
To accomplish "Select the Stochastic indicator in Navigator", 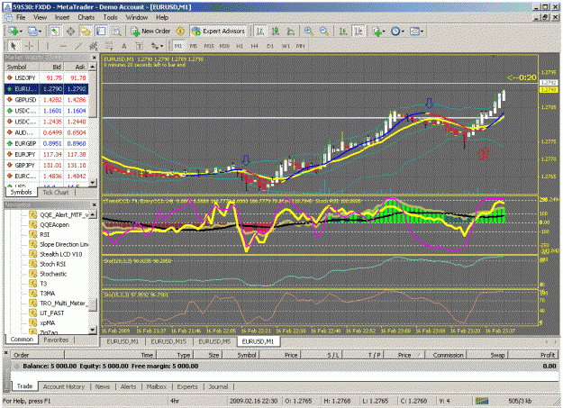I will (53, 274).
